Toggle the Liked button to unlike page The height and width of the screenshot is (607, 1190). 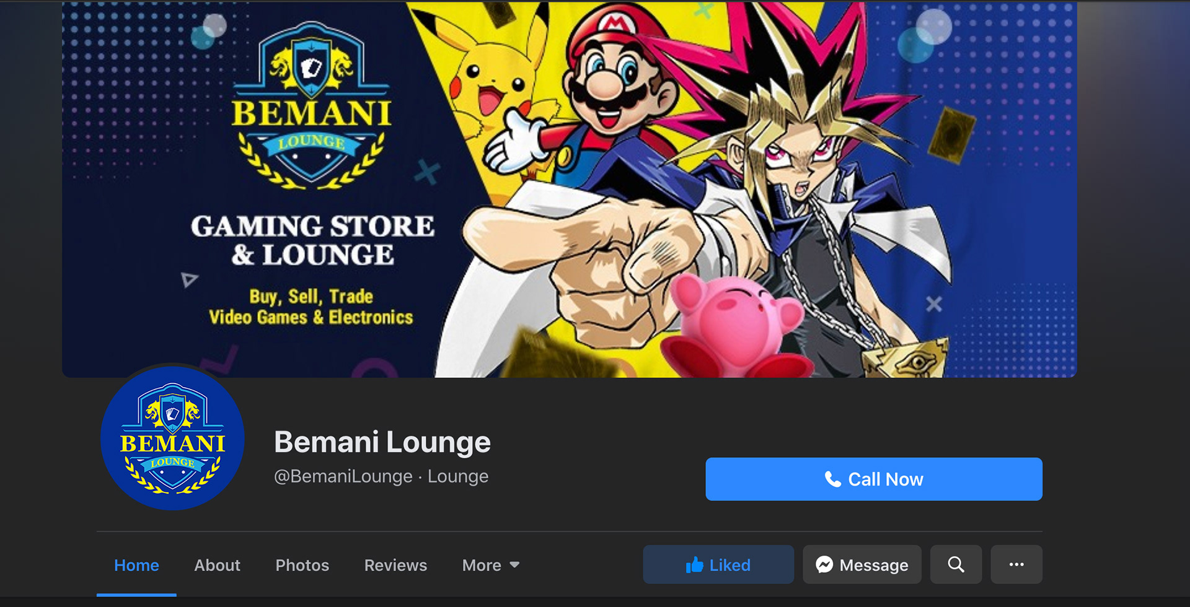pos(718,564)
